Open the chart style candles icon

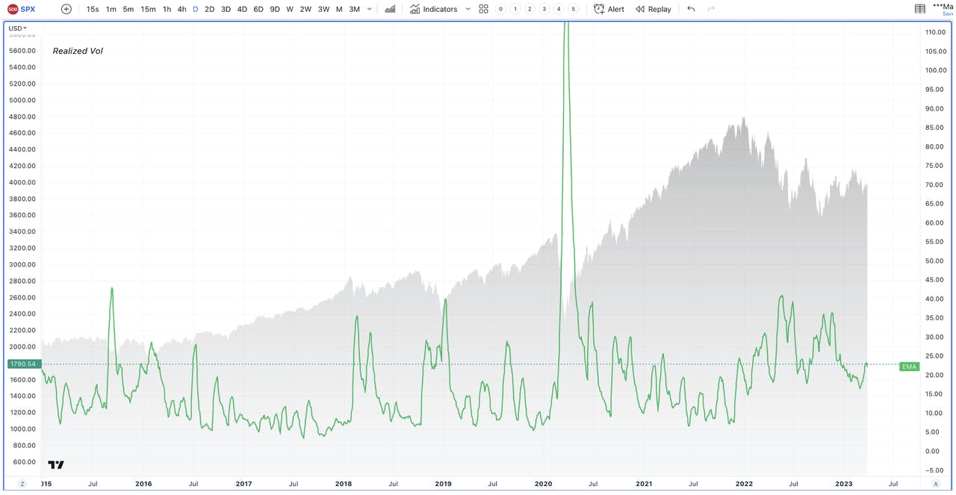pyautogui.click(x=390, y=9)
